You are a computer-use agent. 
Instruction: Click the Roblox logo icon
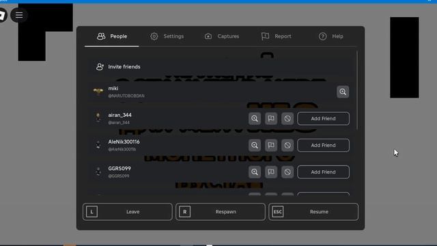(2, 15)
